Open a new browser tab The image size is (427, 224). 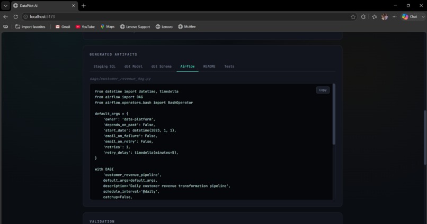tap(84, 5)
